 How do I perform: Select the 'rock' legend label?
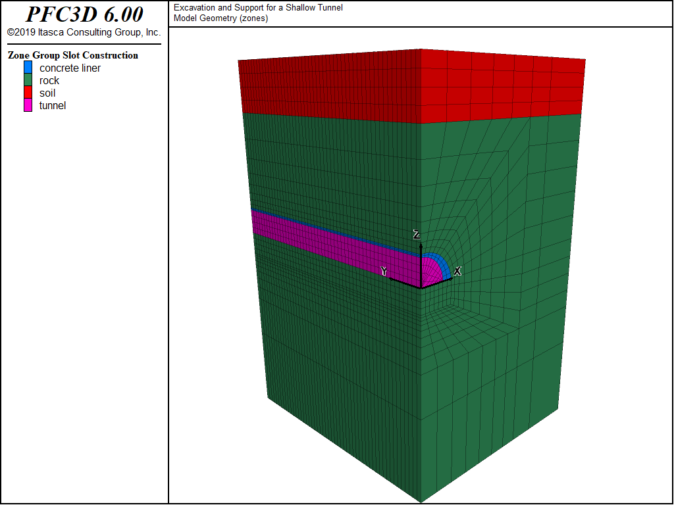click(x=49, y=80)
